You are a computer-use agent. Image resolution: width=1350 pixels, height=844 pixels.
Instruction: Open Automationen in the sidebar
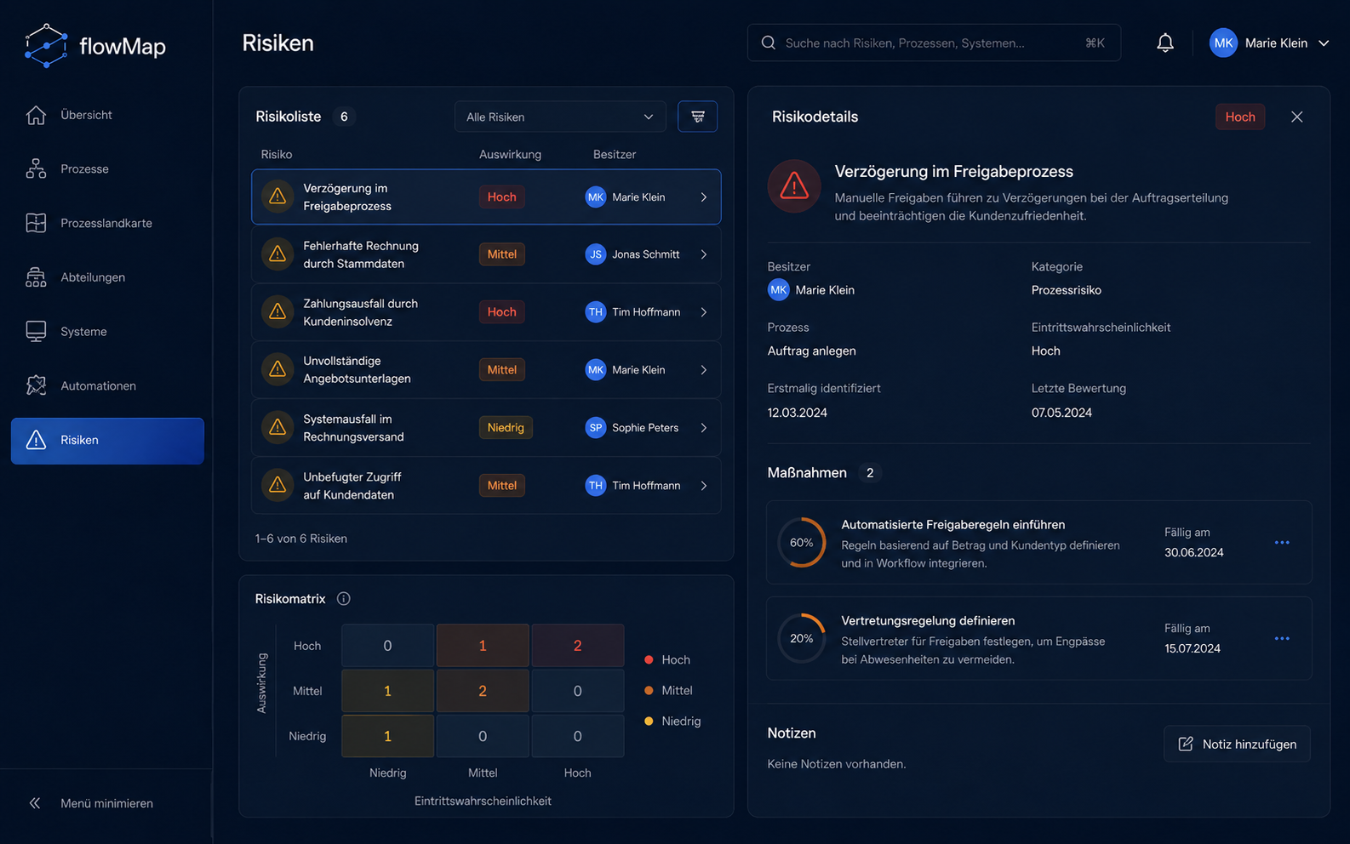[107, 385]
